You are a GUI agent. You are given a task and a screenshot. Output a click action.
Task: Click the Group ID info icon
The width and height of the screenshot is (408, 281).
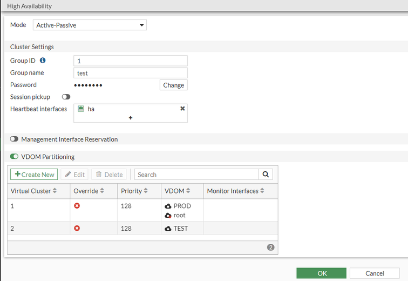click(43, 61)
